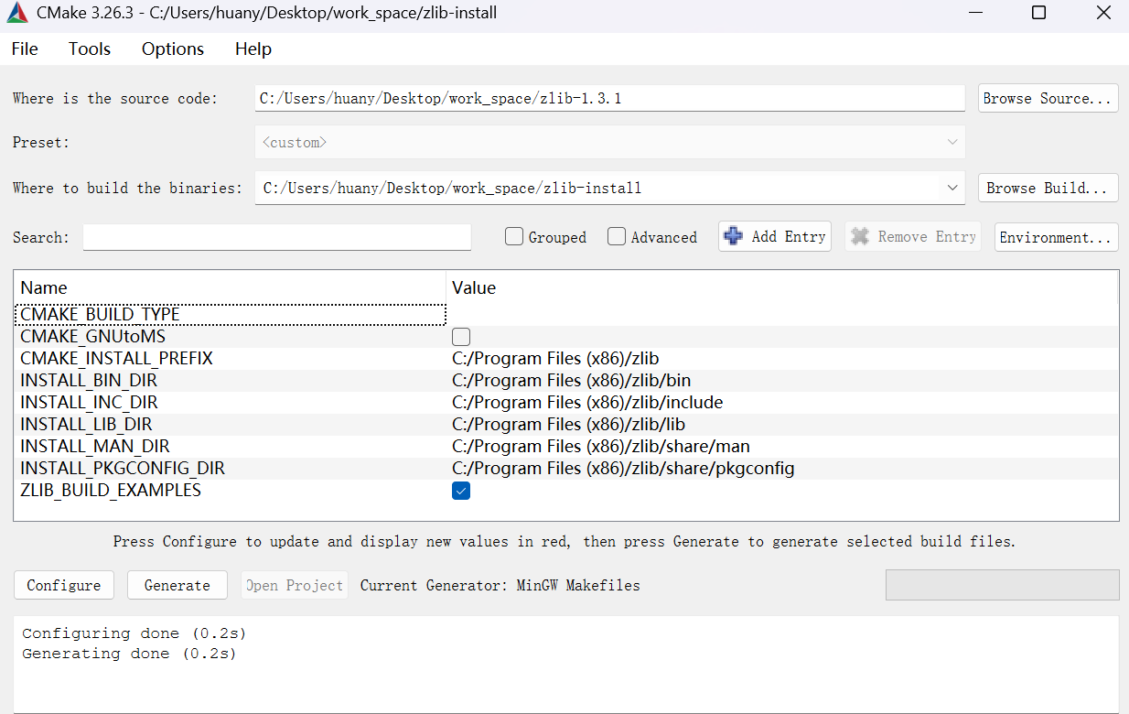Select the INSTALL_BIN_DIR entry name
The height and width of the screenshot is (714, 1129).
pos(88,380)
